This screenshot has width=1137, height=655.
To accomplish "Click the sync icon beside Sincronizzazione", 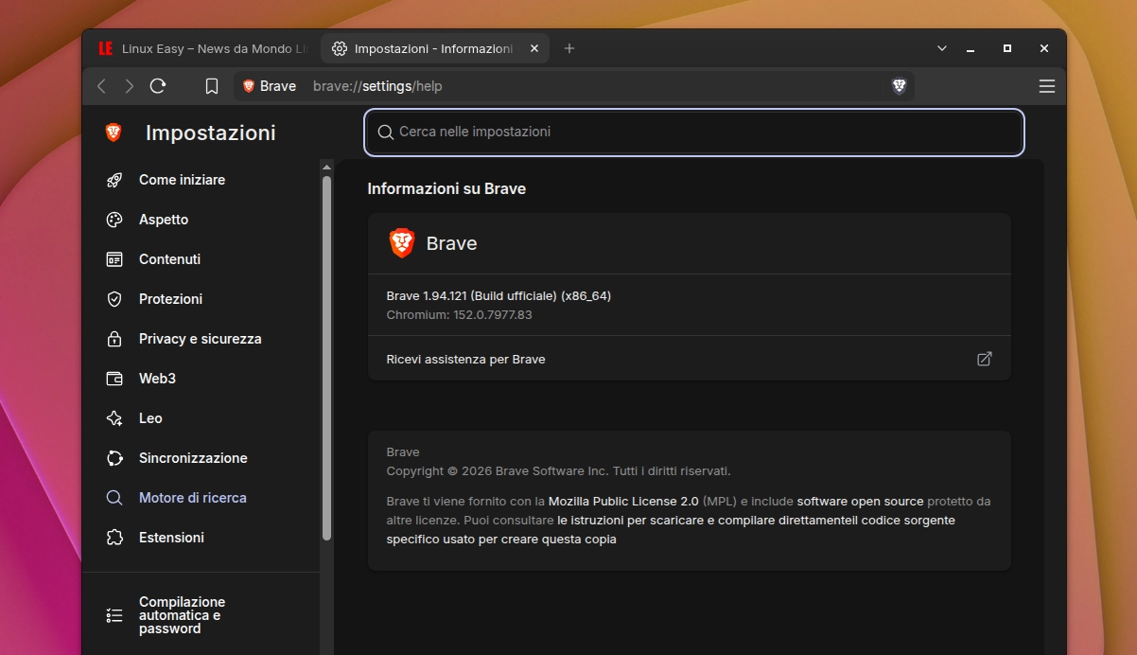I will point(114,458).
